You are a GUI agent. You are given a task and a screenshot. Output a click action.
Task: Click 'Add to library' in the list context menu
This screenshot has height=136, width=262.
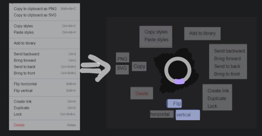click(45, 43)
